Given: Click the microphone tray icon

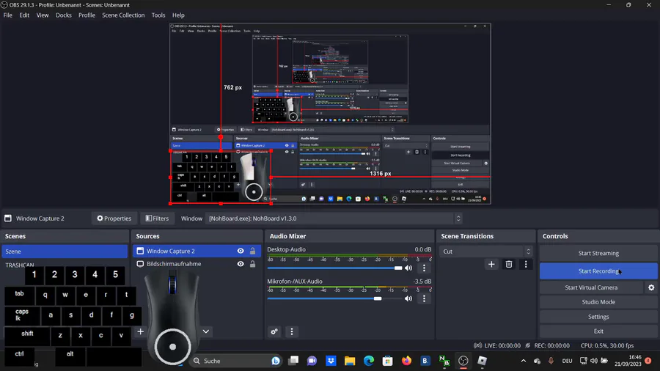Looking at the screenshot, I should coord(551,361).
